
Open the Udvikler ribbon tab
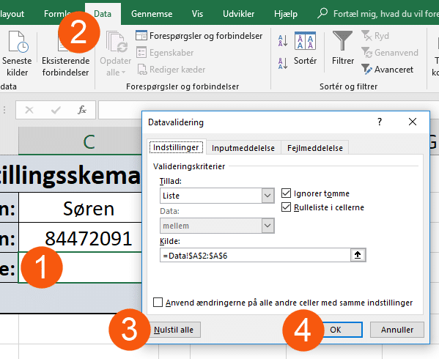tap(238, 14)
